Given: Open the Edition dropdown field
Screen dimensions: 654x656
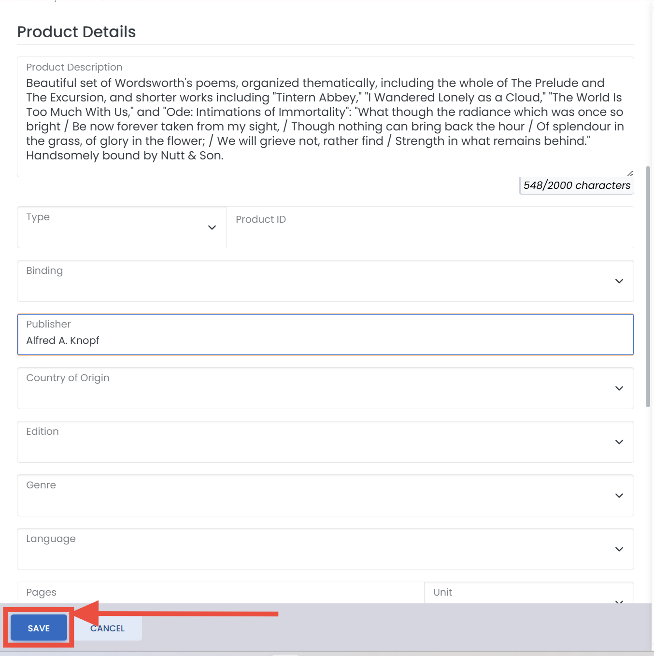Looking at the screenshot, I should (326, 442).
